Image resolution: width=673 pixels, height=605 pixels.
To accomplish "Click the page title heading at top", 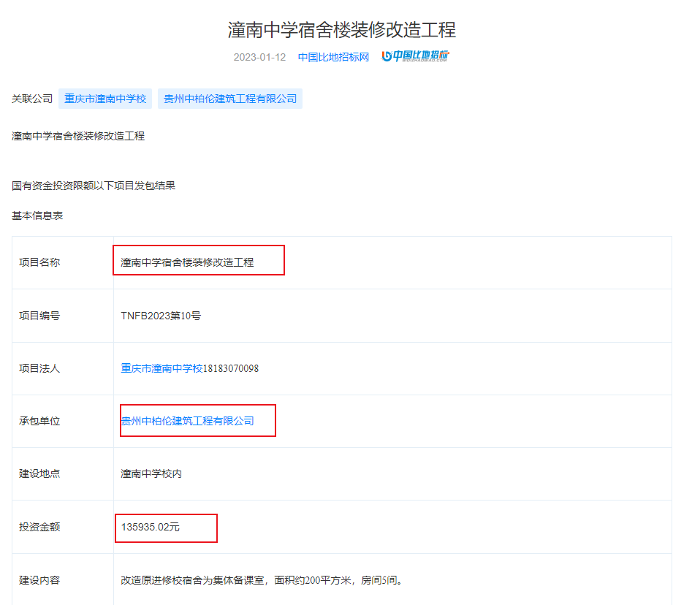I will [x=342, y=30].
